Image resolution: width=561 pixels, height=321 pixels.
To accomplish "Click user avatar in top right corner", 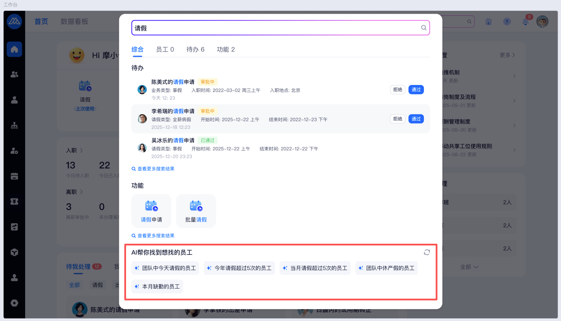I will point(542,22).
